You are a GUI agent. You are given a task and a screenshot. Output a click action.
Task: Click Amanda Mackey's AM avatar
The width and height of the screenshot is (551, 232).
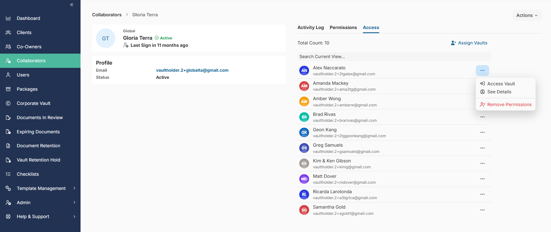tap(304, 86)
